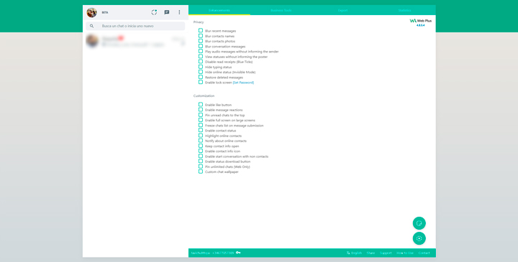Check Enable contact info icon
518x262 pixels.
tap(201, 151)
